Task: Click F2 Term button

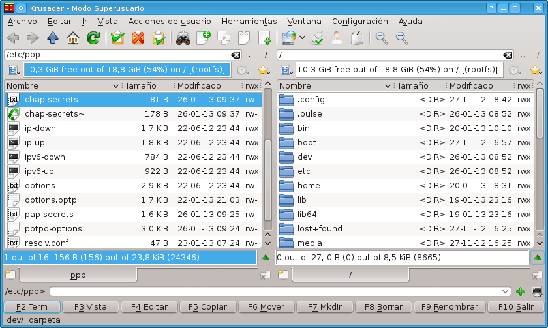Action: (x=32, y=307)
